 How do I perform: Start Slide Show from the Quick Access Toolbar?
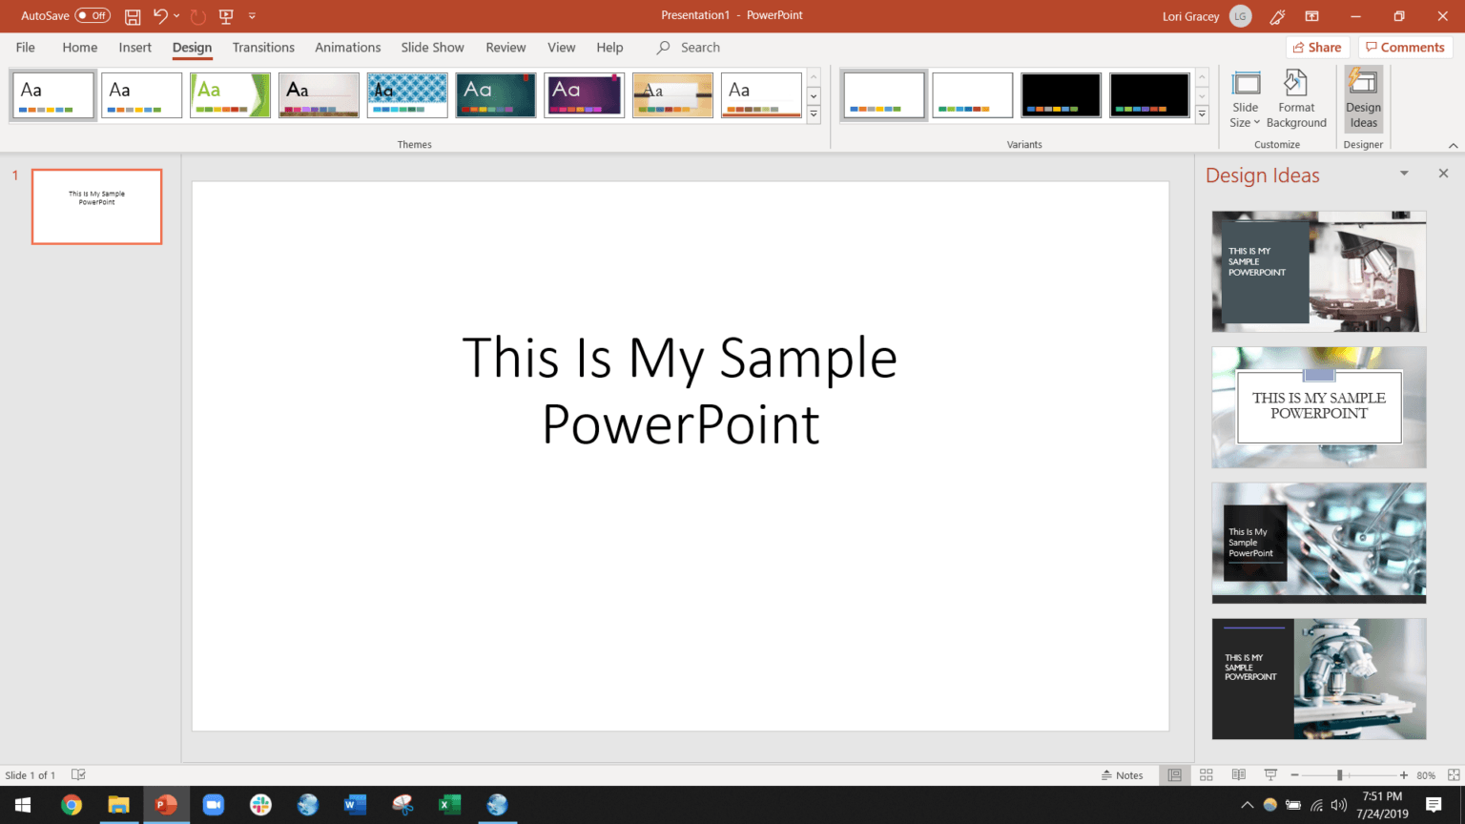point(225,16)
